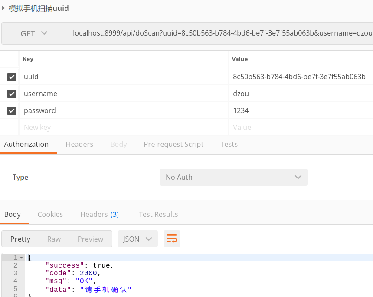The image size is (373, 297).
Task: Disable the username parameter
Action: click(x=11, y=94)
